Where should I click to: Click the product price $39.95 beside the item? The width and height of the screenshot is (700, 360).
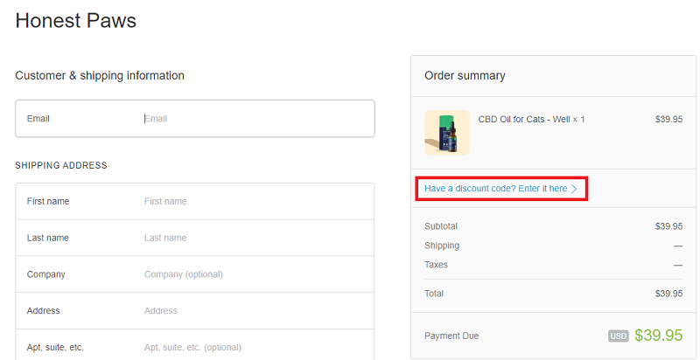pyautogui.click(x=668, y=119)
